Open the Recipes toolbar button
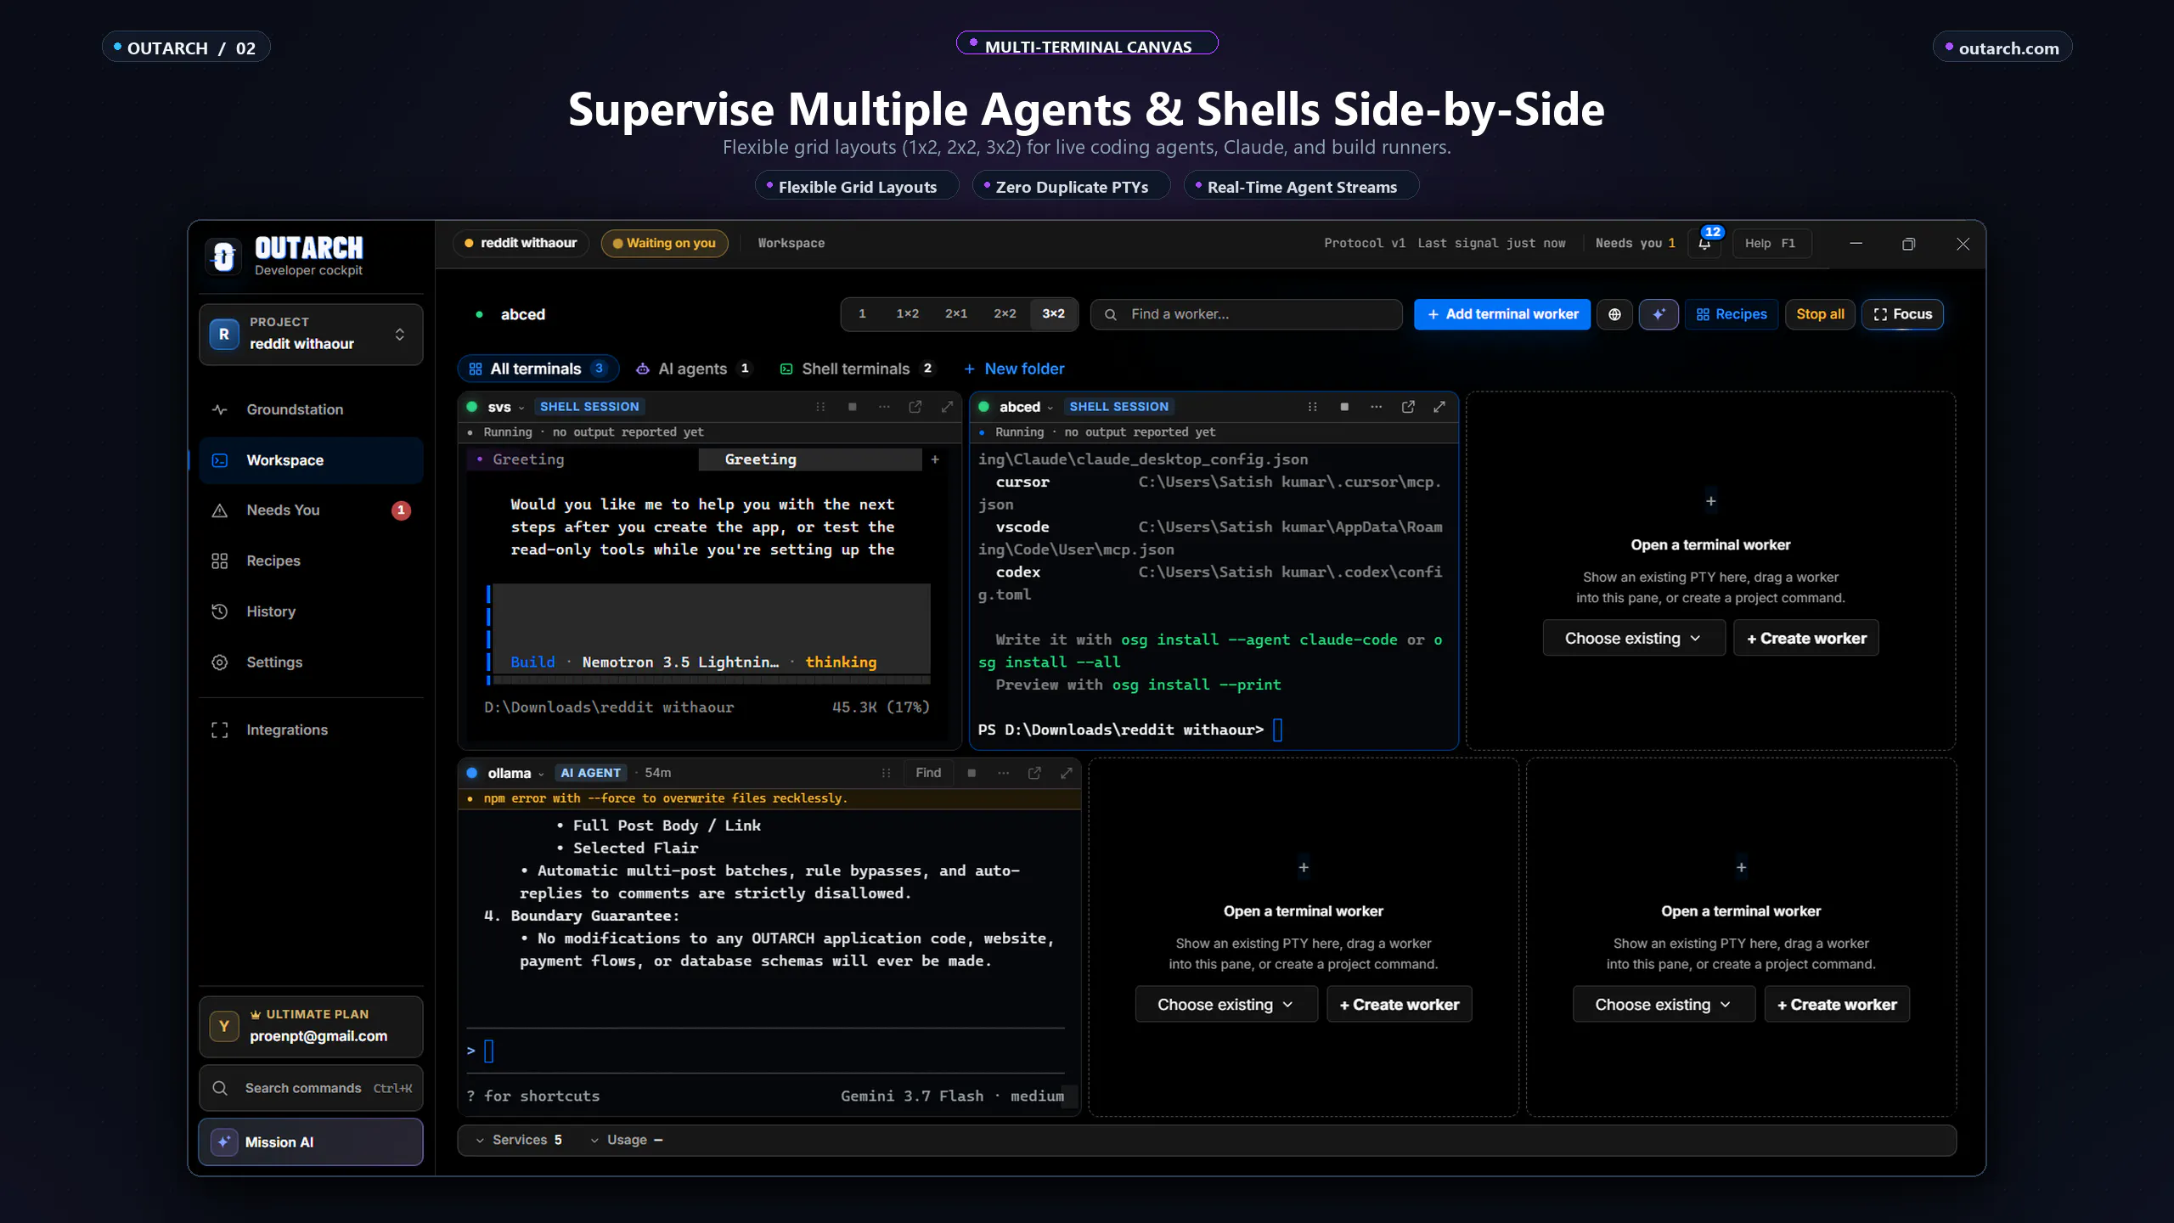Image resolution: width=2174 pixels, height=1223 pixels. (1731, 314)
